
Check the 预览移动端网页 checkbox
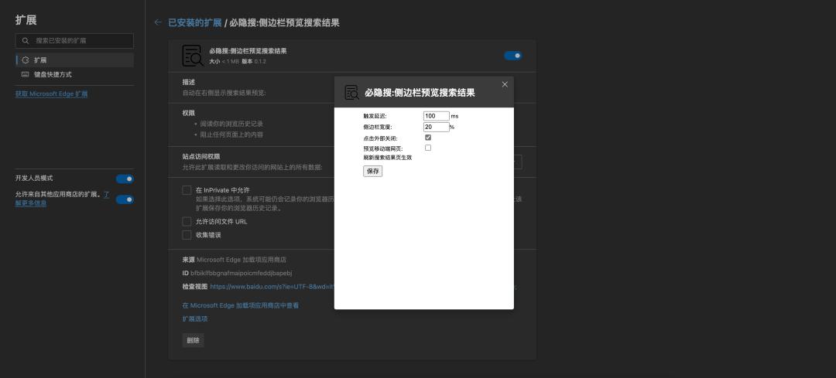point(427,148)
